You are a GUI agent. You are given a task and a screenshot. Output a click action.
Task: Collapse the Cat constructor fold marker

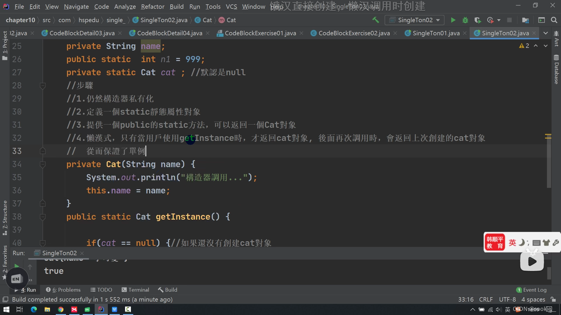(x=43, y=164)
